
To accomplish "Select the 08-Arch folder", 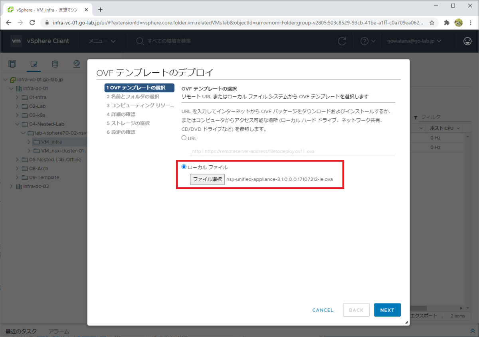I will [x=39, y=168].
